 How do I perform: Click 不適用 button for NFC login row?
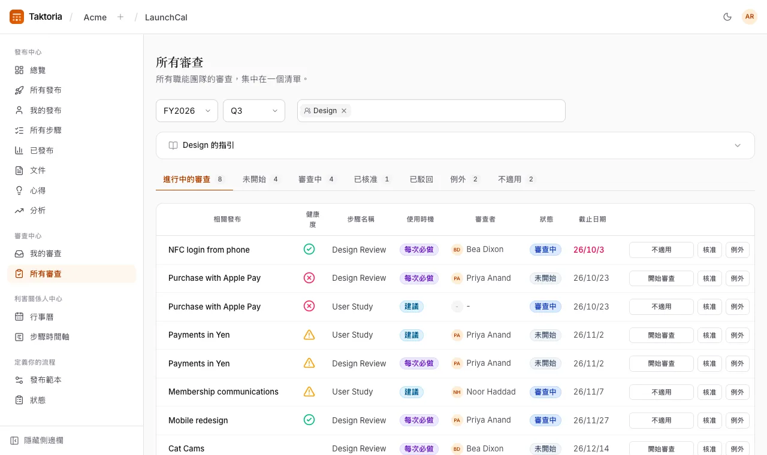click(x=662, y=250)
